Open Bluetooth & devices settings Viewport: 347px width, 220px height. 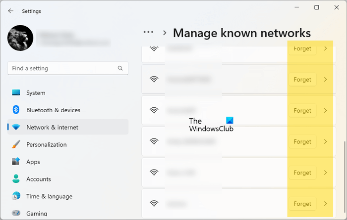pos(53,110)
